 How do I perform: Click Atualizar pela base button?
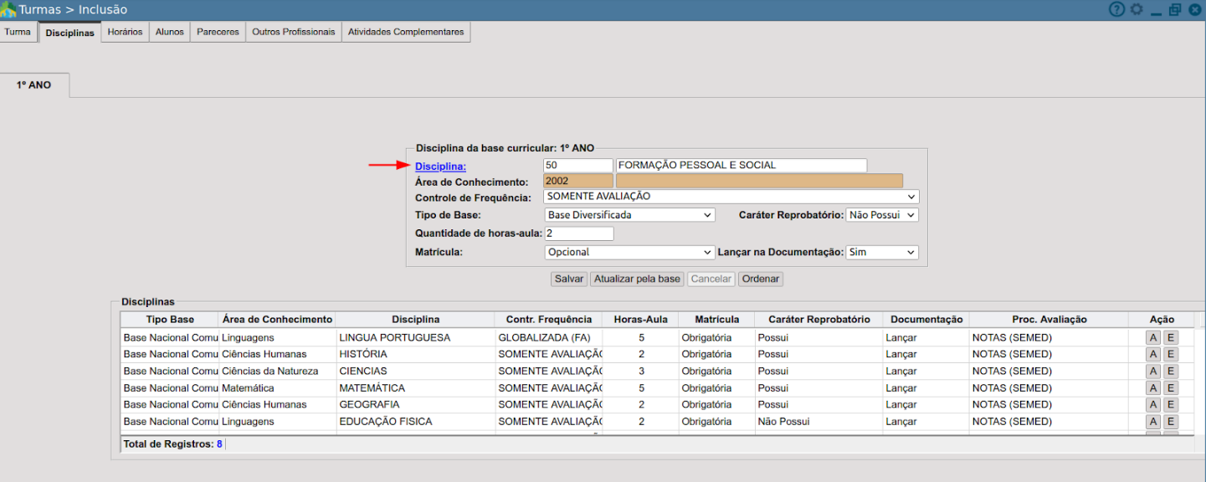pos(637,279)
